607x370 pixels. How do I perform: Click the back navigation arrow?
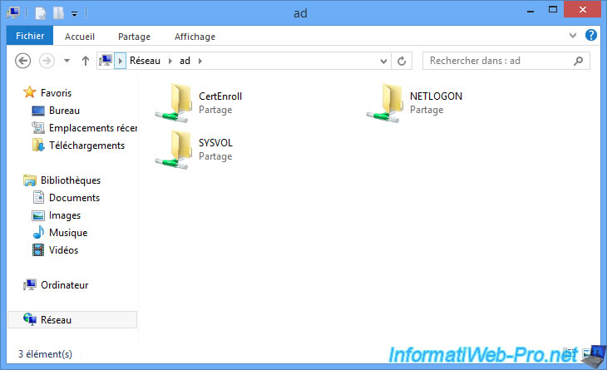click(24, 61)
